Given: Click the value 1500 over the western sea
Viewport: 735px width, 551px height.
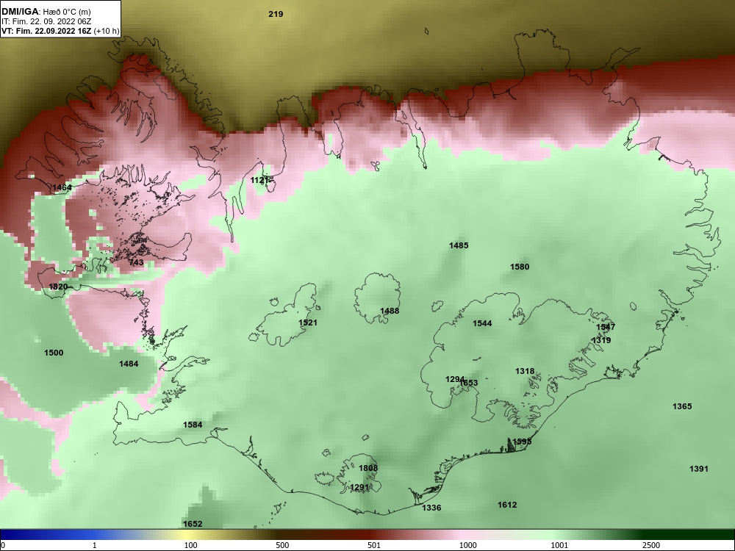Looking at the screenshot, I should coord(54,353).
